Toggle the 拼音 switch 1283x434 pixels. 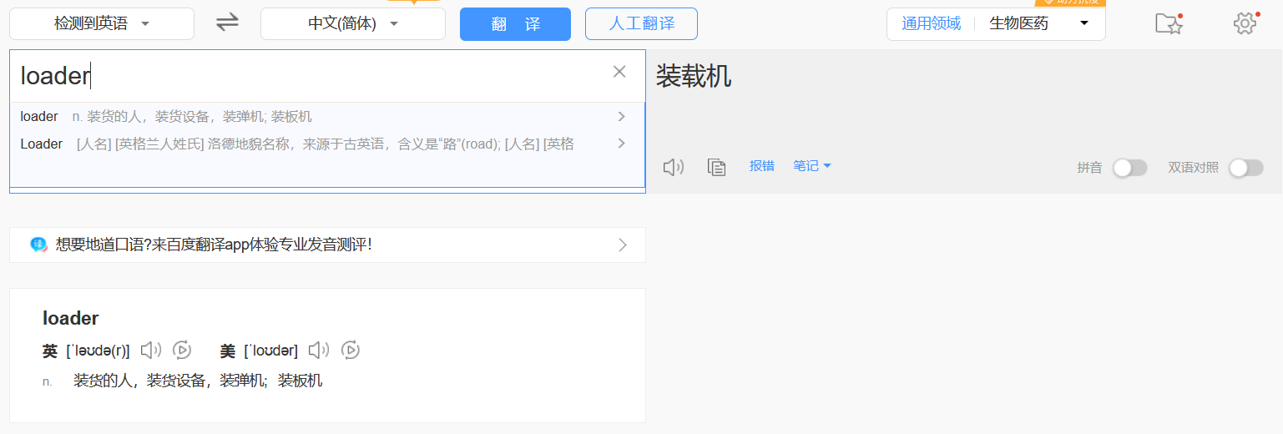(x=1129, y=168)
